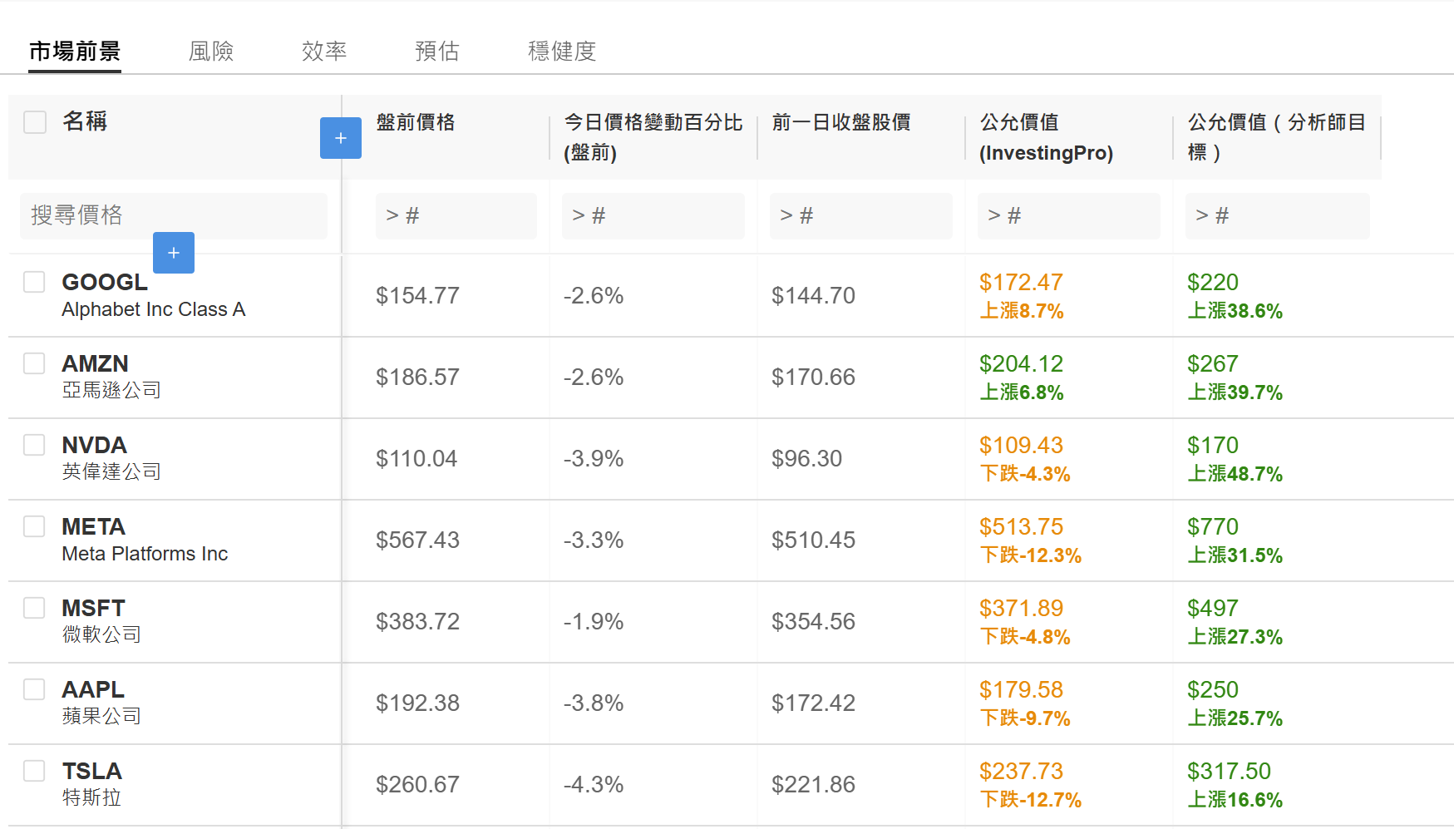This screenshot has width=1454, height=829.
Task: Open the TSLA ticker link
Action: pyautogui.click(x=92, y=771)
